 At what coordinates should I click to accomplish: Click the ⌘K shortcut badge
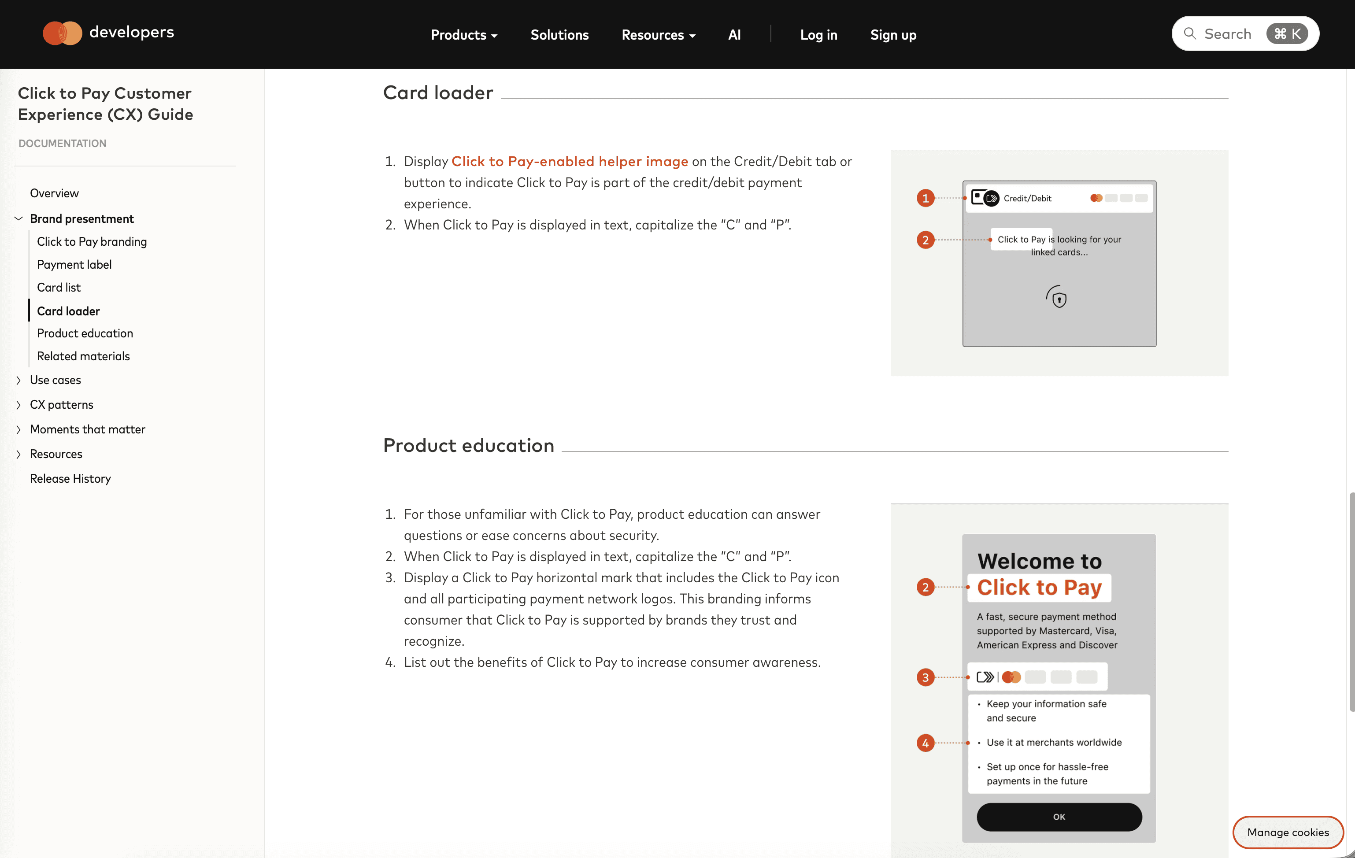click(x=1287, y=34)
